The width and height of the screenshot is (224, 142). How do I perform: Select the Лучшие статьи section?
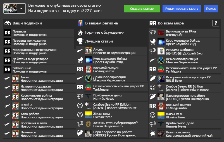pos(99,41)
